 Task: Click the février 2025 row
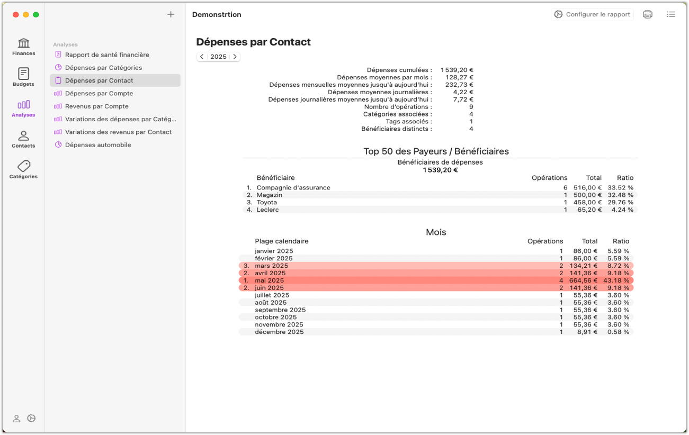(436, 258)
